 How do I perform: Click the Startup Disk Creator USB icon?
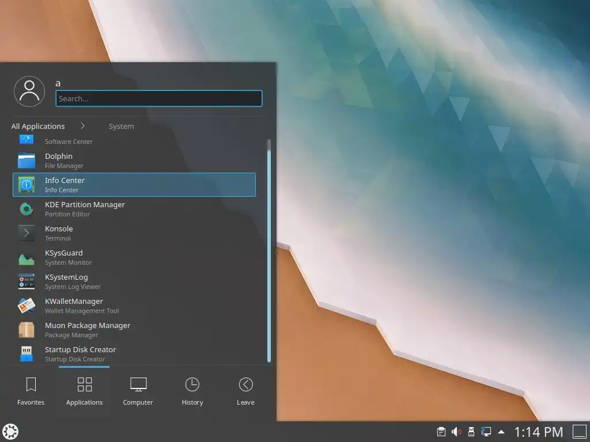click(27, 354)
